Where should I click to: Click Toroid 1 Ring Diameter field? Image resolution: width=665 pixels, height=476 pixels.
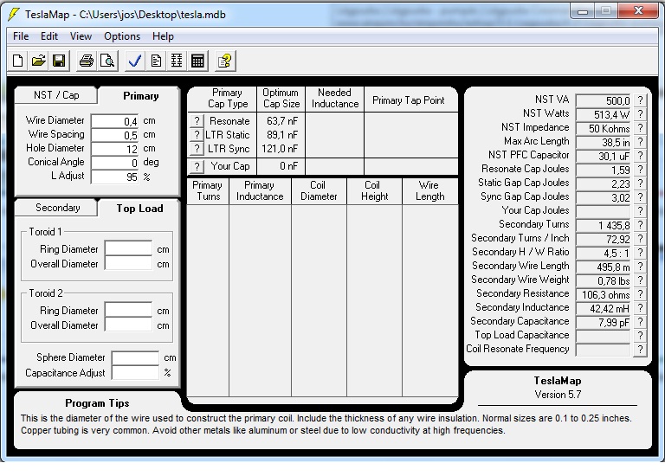(x=128, y=248)
